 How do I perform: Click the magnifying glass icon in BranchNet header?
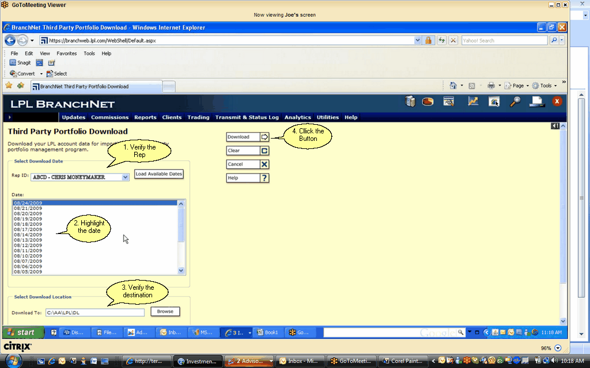pos(515,102)
